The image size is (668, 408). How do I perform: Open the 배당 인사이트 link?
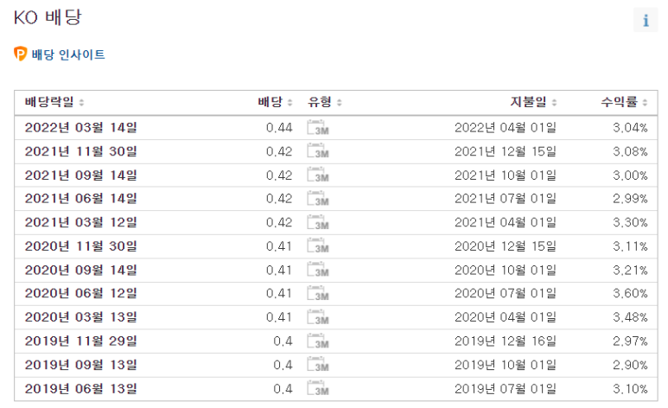[x=68, y=54]
